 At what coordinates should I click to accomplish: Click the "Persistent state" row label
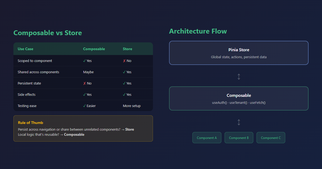[29, 83]
